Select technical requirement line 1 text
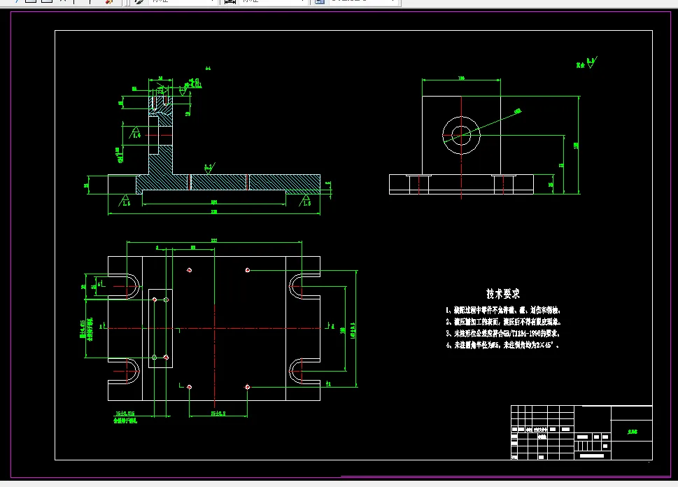 [x=503, y=310]
